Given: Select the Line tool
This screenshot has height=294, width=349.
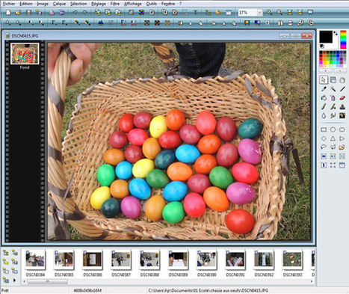Looking at the screenshot, I should pos(342,89).
